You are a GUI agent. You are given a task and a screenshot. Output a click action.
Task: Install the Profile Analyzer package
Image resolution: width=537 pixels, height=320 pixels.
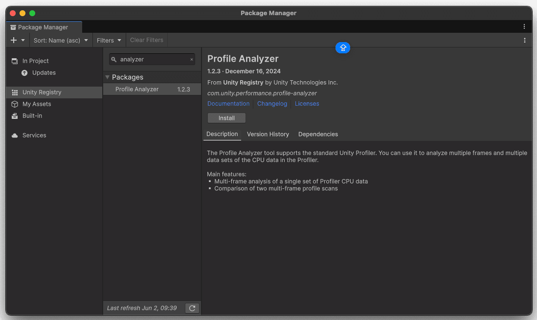(x=226, y=117)
